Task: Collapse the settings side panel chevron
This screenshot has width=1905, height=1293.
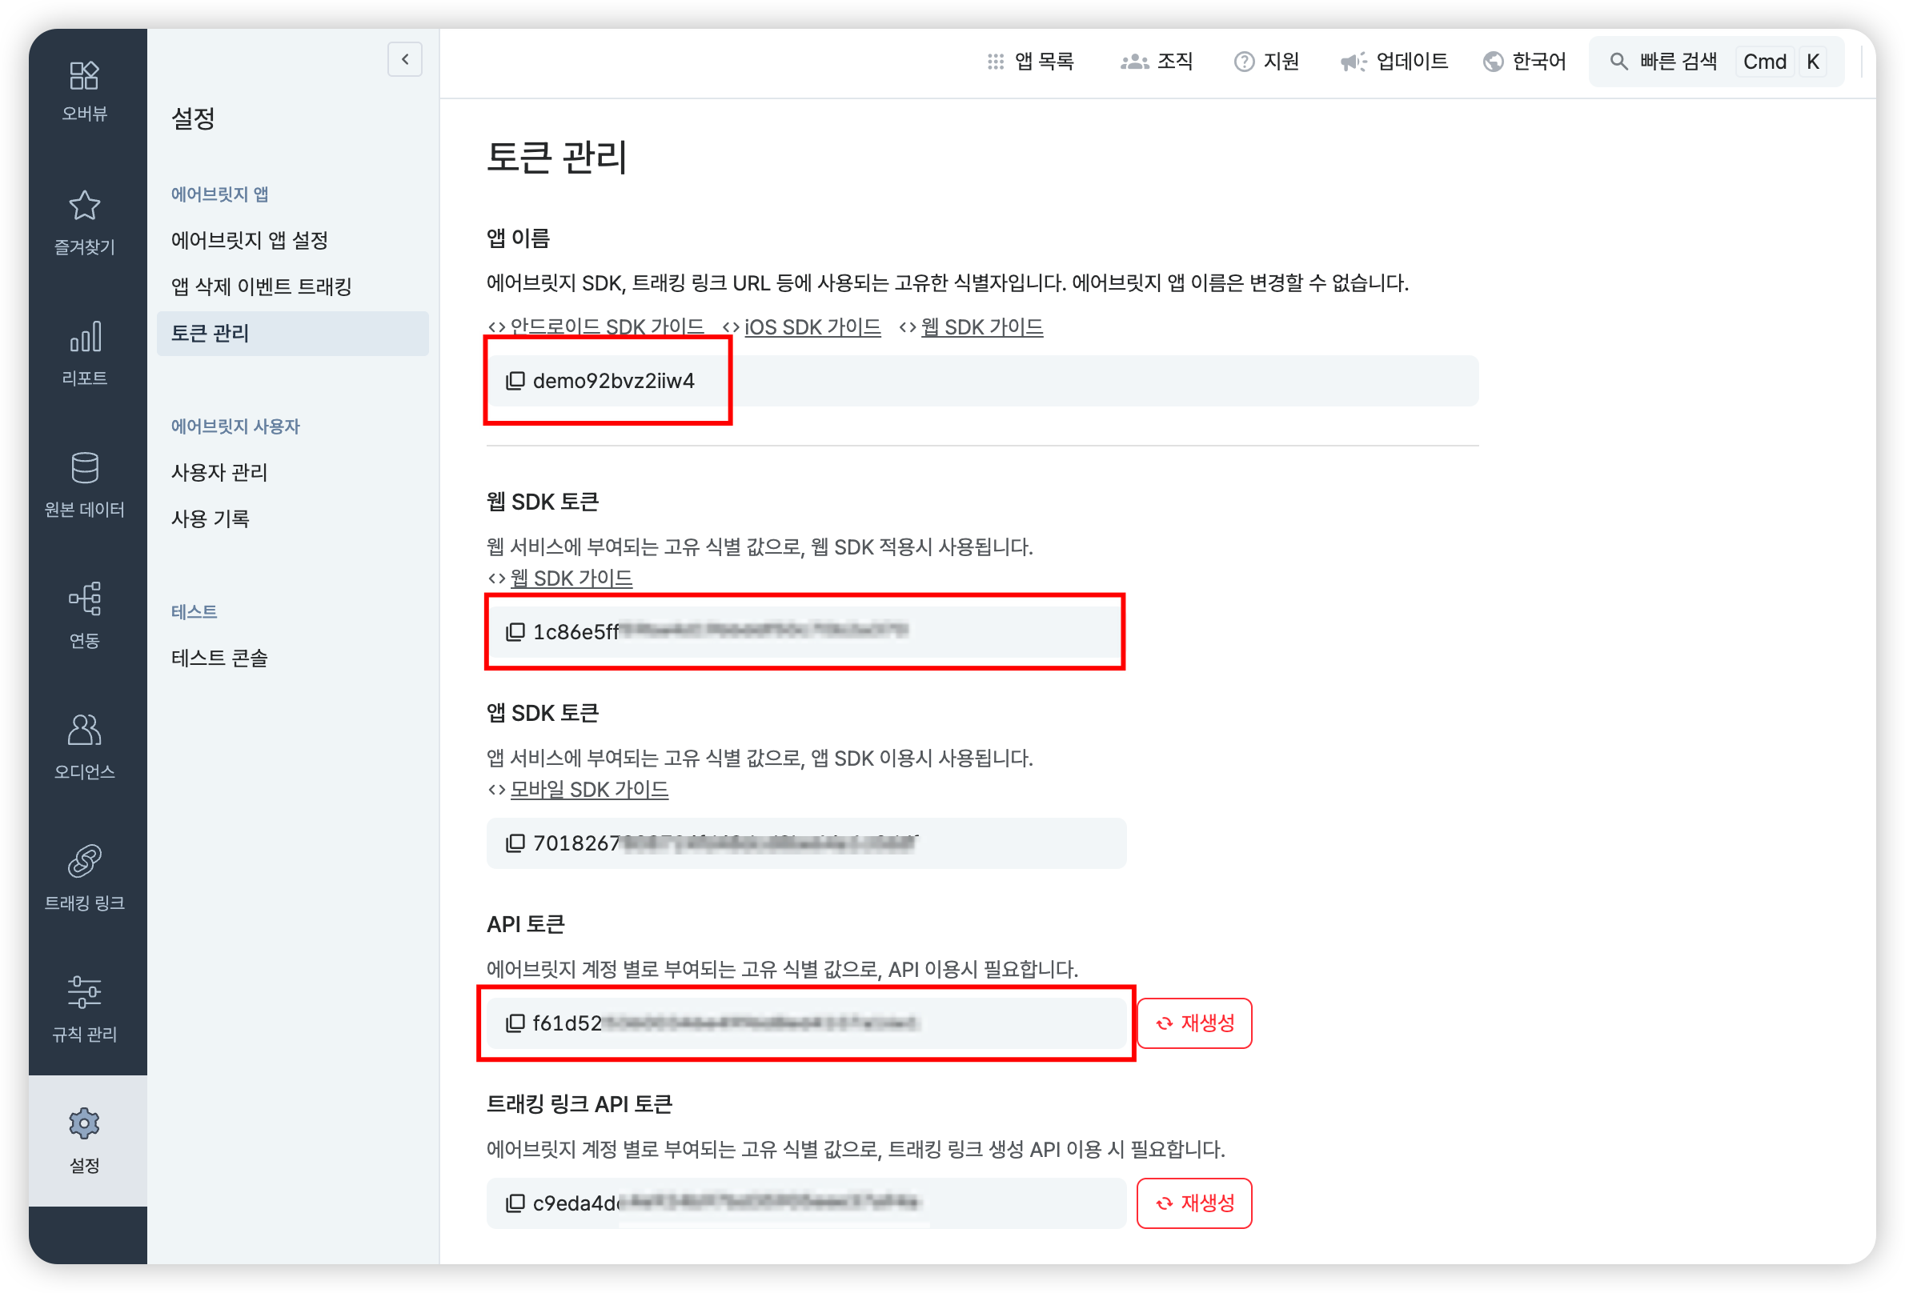Action: coord(405,59)
